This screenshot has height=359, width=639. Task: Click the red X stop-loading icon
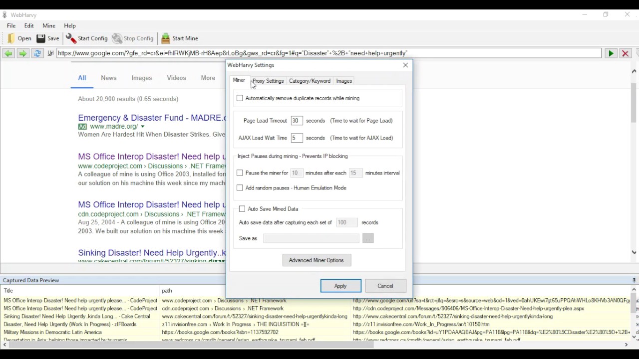[625, 53]
